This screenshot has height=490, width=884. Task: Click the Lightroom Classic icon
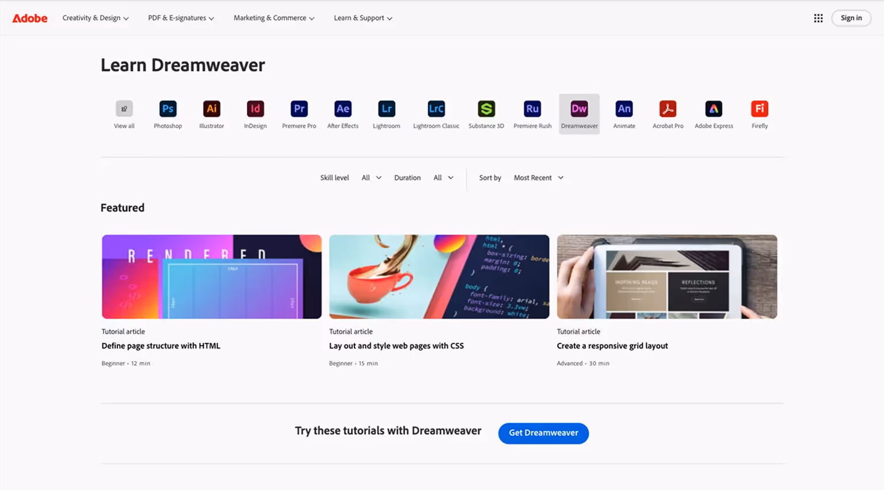click(x=436, y=108)
